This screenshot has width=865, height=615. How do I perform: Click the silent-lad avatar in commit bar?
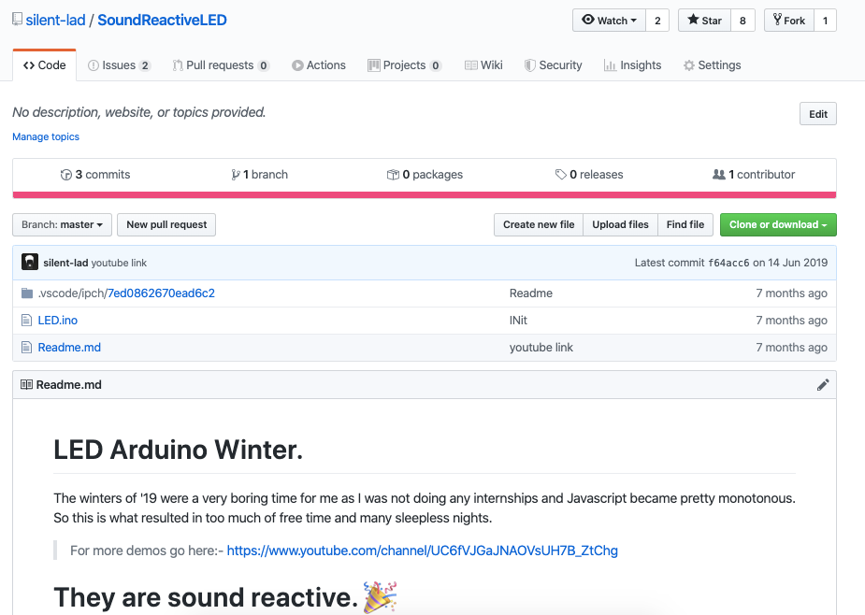(30, 262)
